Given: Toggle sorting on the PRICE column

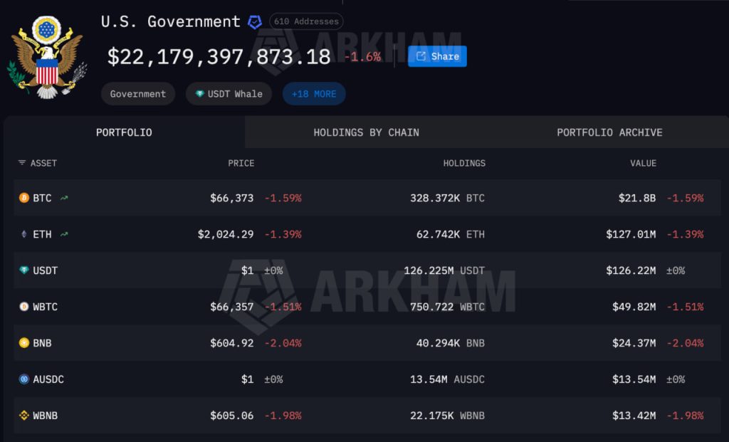Looking at the screenshot, I should click(x=241, y=163).
